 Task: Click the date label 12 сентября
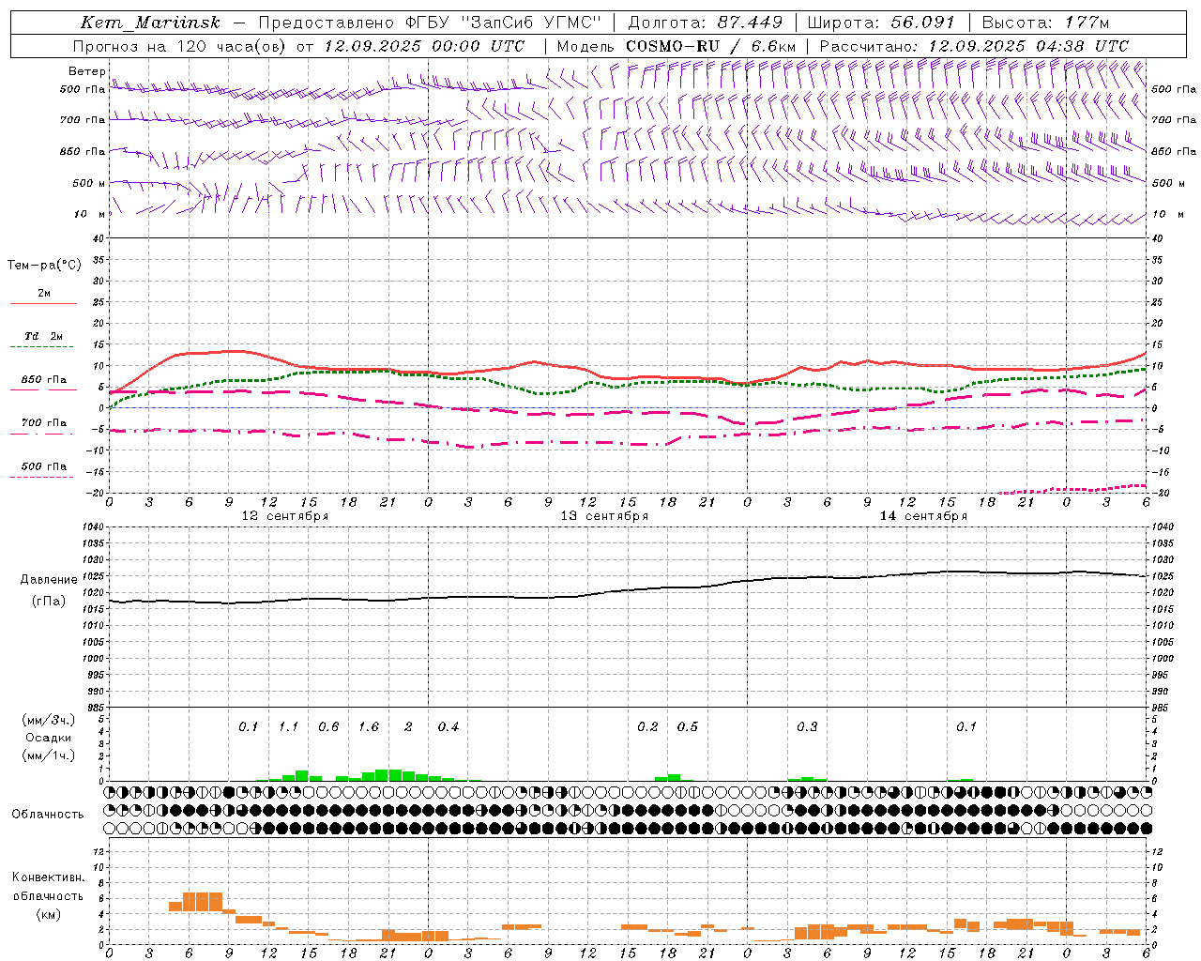click(285, 516)
